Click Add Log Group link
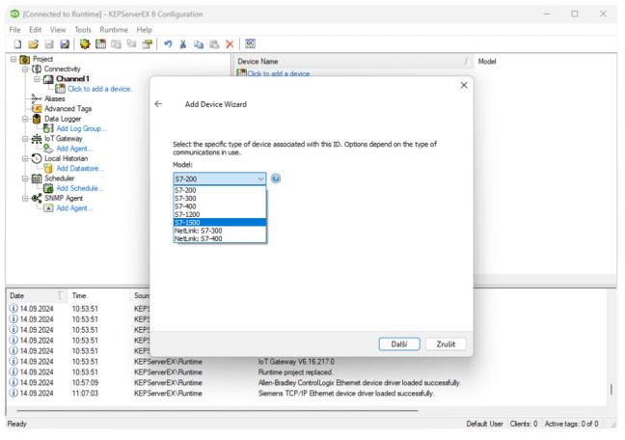 [81, 128]
